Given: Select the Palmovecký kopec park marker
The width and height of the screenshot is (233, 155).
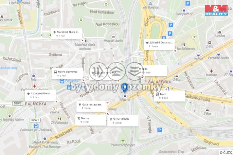Looking at the screenshot, I should click(123, 141).
